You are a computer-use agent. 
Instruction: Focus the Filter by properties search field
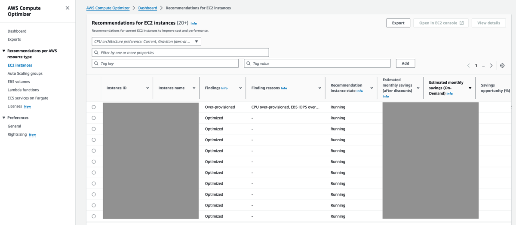181,52
